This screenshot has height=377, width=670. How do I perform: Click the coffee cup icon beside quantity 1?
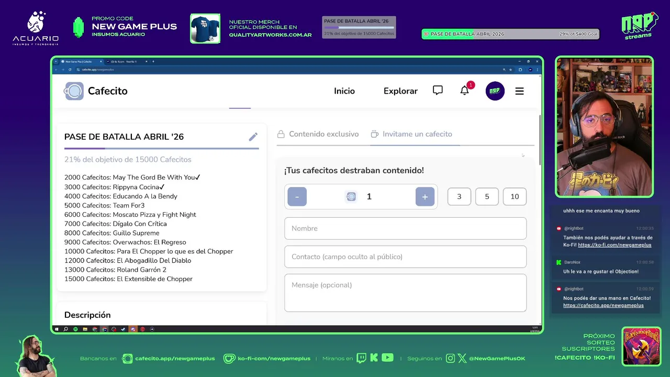[351, 196]
